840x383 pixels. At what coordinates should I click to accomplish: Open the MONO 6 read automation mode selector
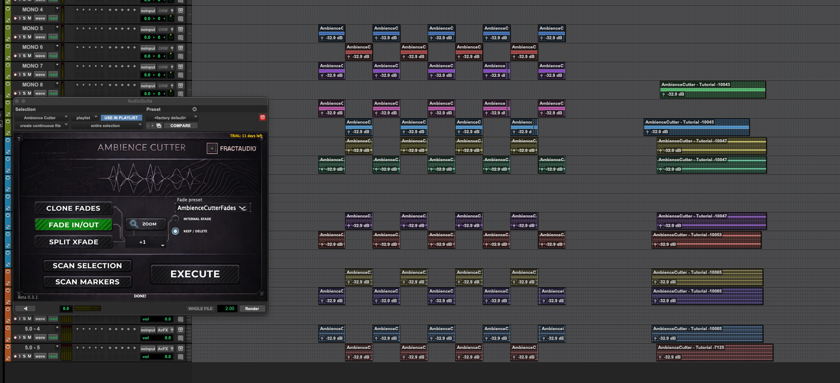pyautogui.click(x=53, y=56)
